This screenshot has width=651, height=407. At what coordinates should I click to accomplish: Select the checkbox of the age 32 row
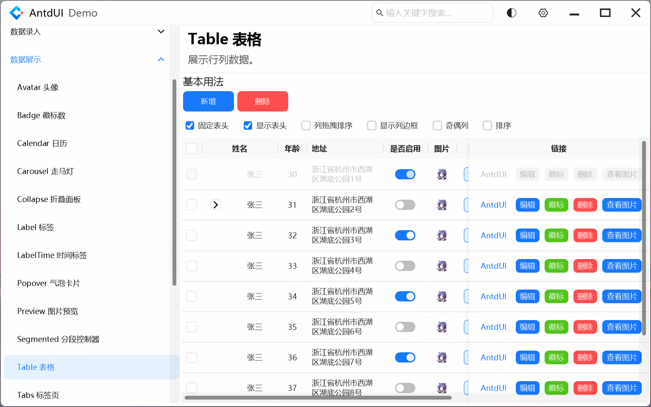192,235
